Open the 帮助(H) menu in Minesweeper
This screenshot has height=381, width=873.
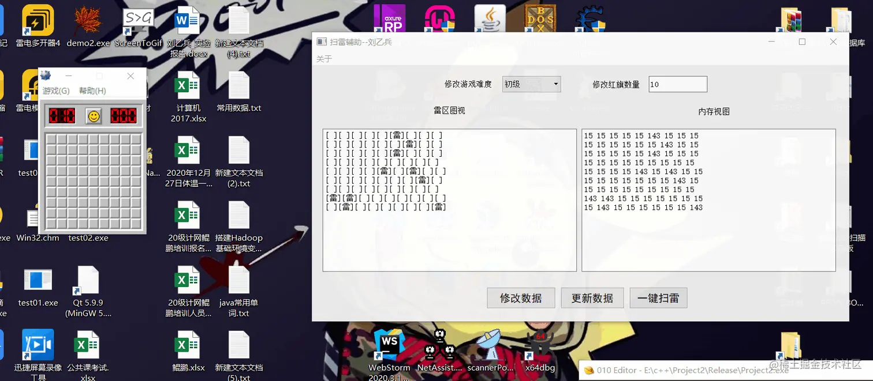click(x=91, y=90)
